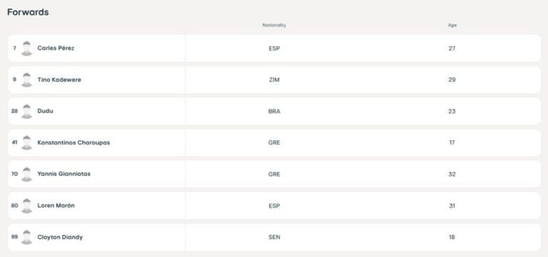Select Konstantinos Charoupas's avatar icon
The height and width of the screenshot is (257, 548).
26,142
